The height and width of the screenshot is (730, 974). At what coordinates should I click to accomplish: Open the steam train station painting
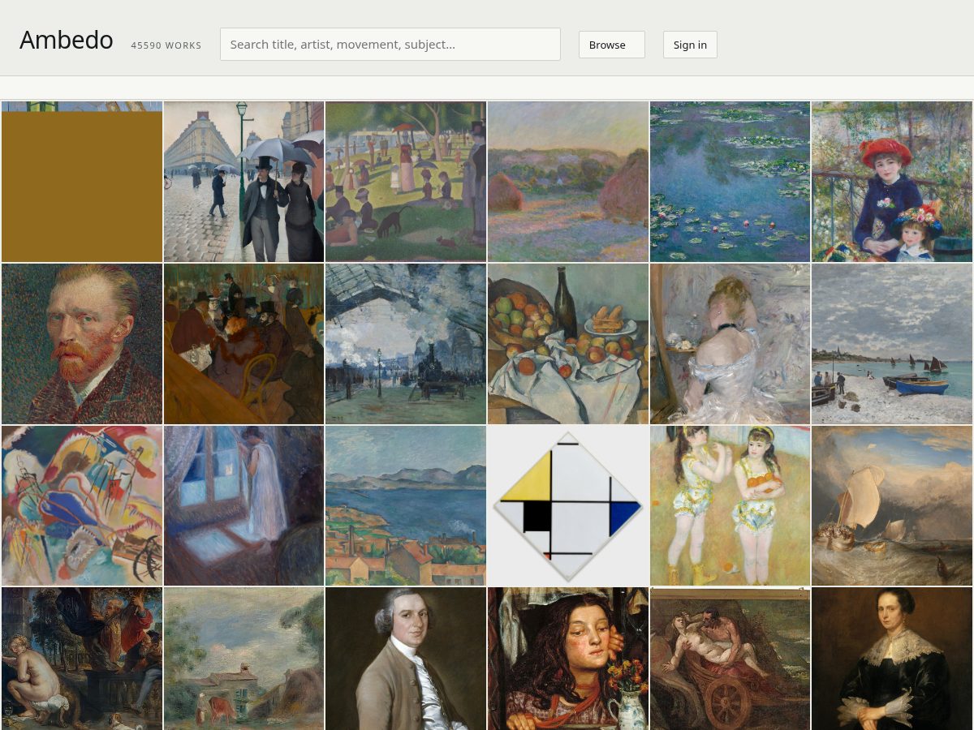[406, 344]
